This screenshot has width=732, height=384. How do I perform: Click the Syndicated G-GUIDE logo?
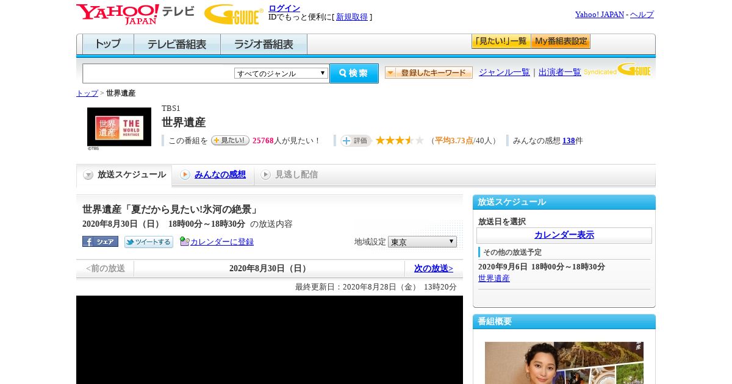click(x=618, y=70)
